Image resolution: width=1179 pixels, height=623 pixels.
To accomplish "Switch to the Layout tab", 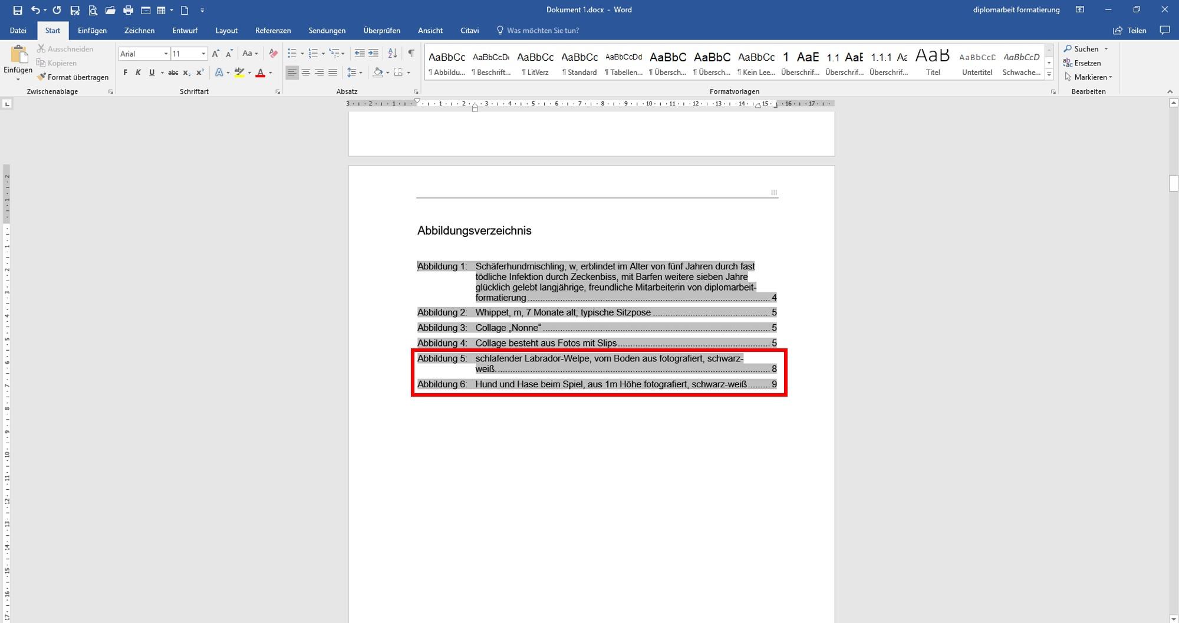I will click(226, 31).
